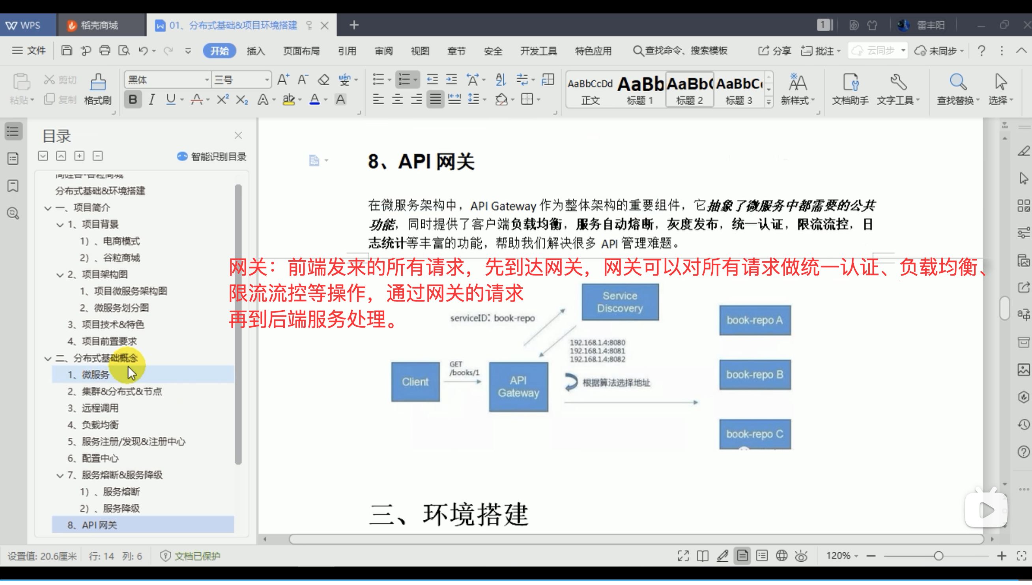The image size is (1032, 585).
Task: Toggle Italic formatting button
Action: (151, 99)
